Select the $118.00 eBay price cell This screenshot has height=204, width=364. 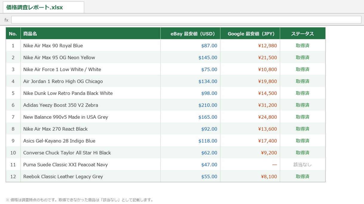(190, 141)
